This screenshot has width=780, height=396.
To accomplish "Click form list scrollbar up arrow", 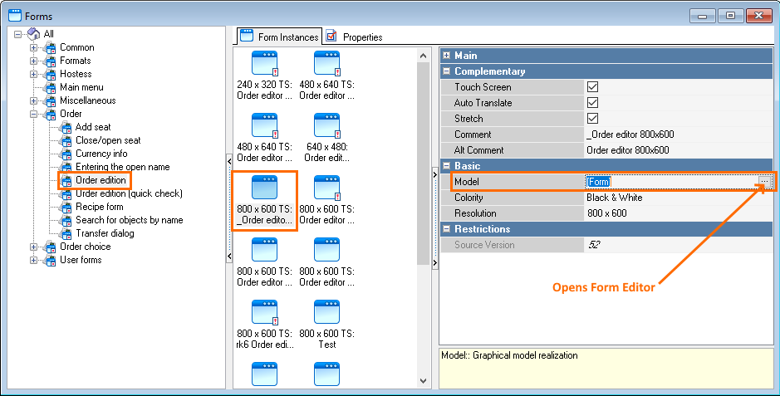I will [423, 56].
